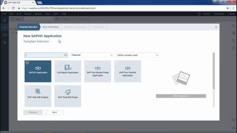The height and width of the screenshot is (133, 237).
Task: Click the Next button
Action: (54, 112)
